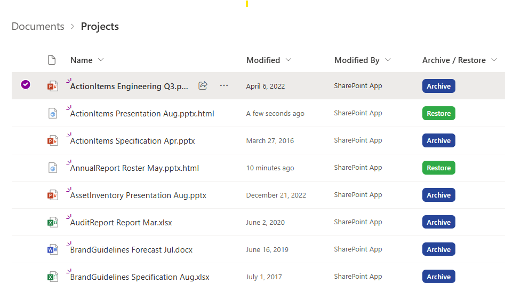Open the Modified By column dropdown

pyautogui.click(x=388, y=60)
